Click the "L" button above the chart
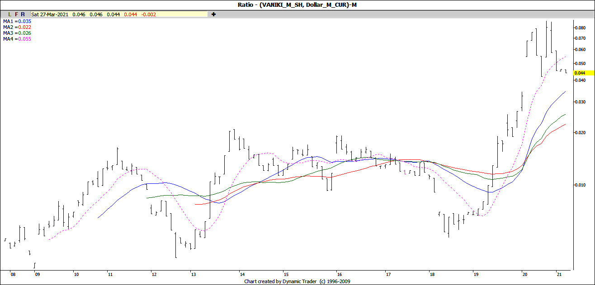595x285 pixels. (10, 14)
